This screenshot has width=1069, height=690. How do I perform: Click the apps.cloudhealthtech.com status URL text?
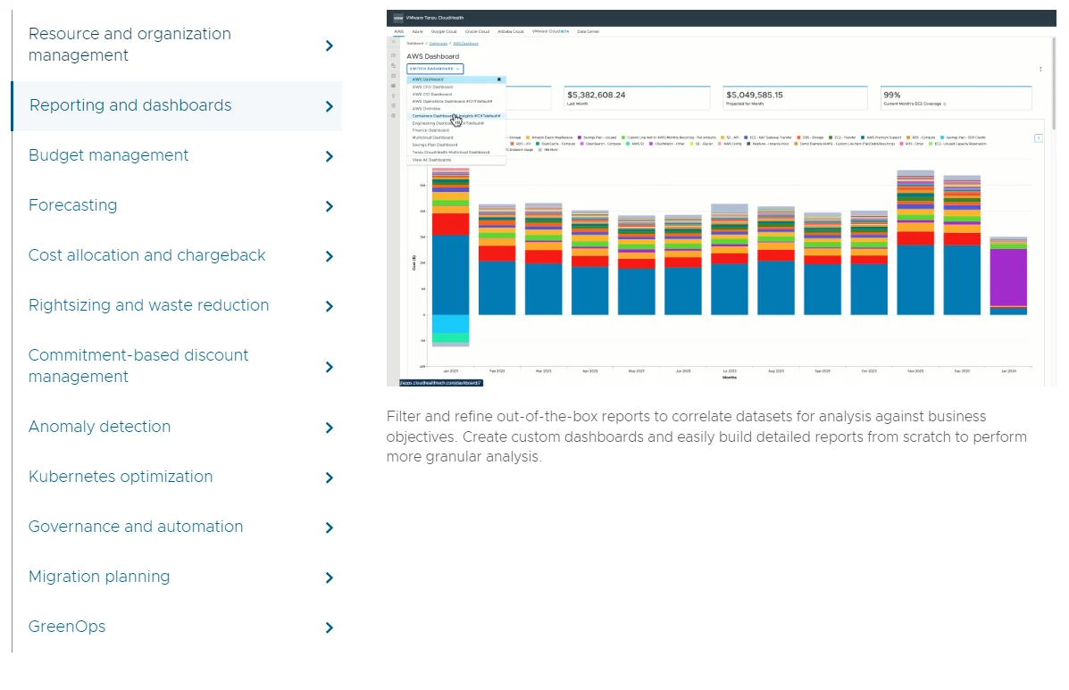[x=441, y=383]
